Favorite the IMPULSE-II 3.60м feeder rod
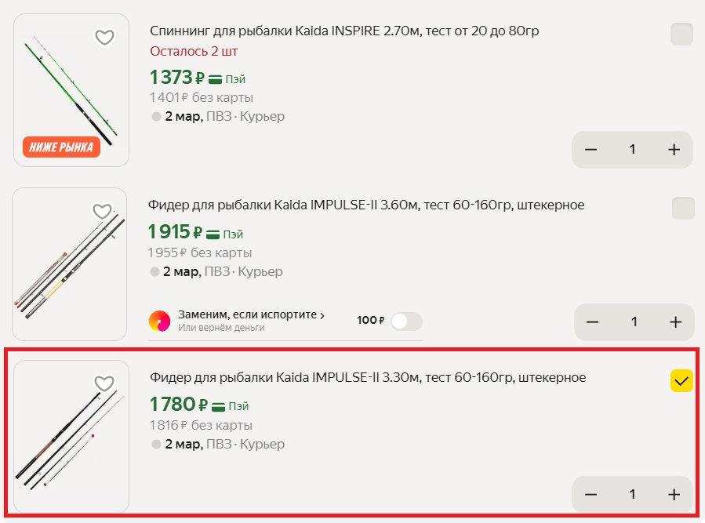This screenshot has height=523, width=705. coord(103,212)
